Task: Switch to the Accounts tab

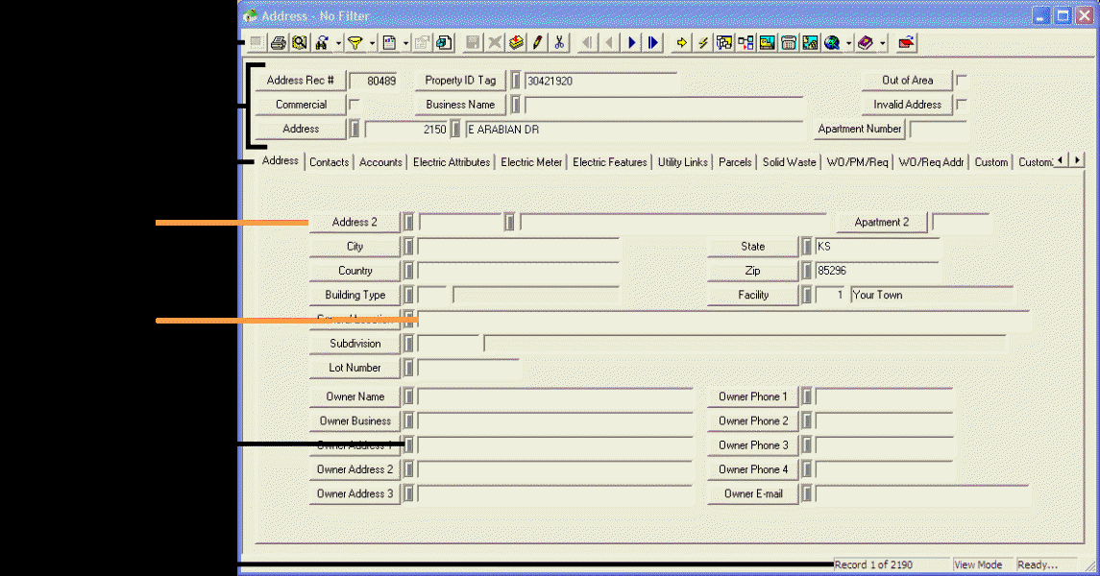Action: click(x=380, y=162)
